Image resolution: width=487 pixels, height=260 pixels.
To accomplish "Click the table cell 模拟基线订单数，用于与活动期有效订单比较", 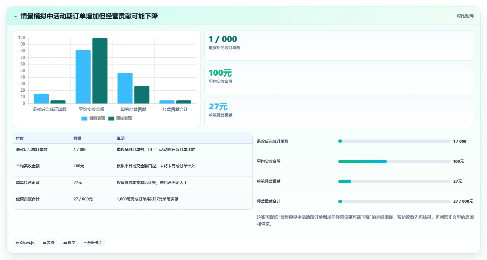I will [x=156, y=150].
